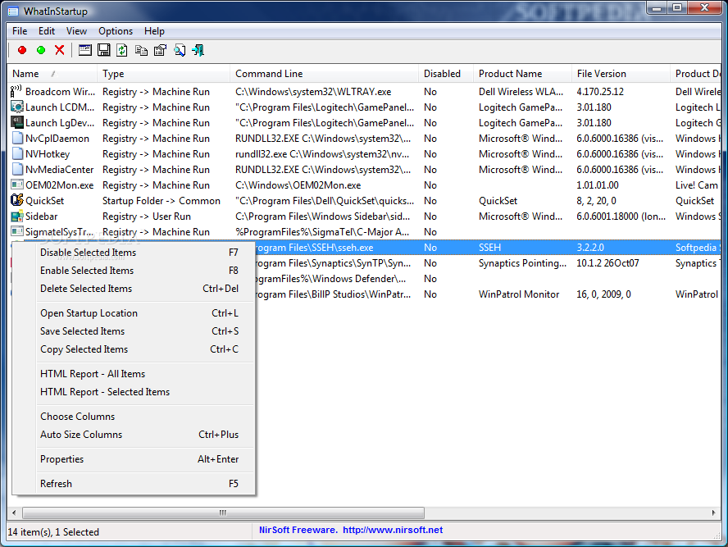
Task: Click the Exit door toolbar icon
Action: (198, 50)
